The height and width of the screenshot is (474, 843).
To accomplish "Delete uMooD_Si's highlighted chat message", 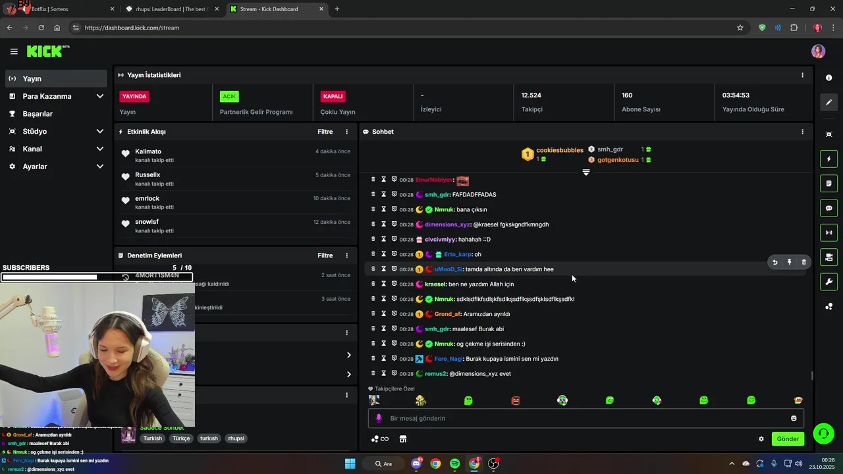I will pyautogui.click(x=803, y=262).
